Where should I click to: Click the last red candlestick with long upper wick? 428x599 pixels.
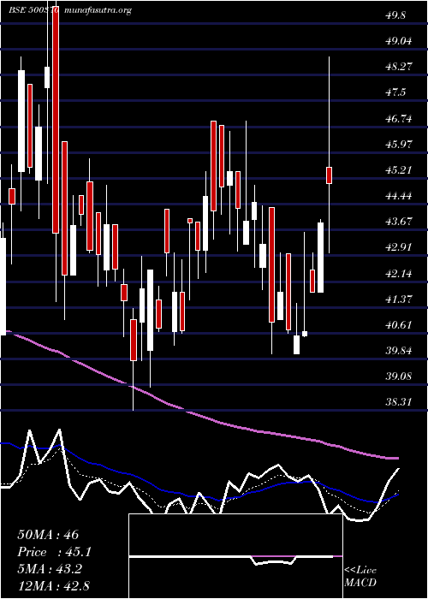(329, 175)
